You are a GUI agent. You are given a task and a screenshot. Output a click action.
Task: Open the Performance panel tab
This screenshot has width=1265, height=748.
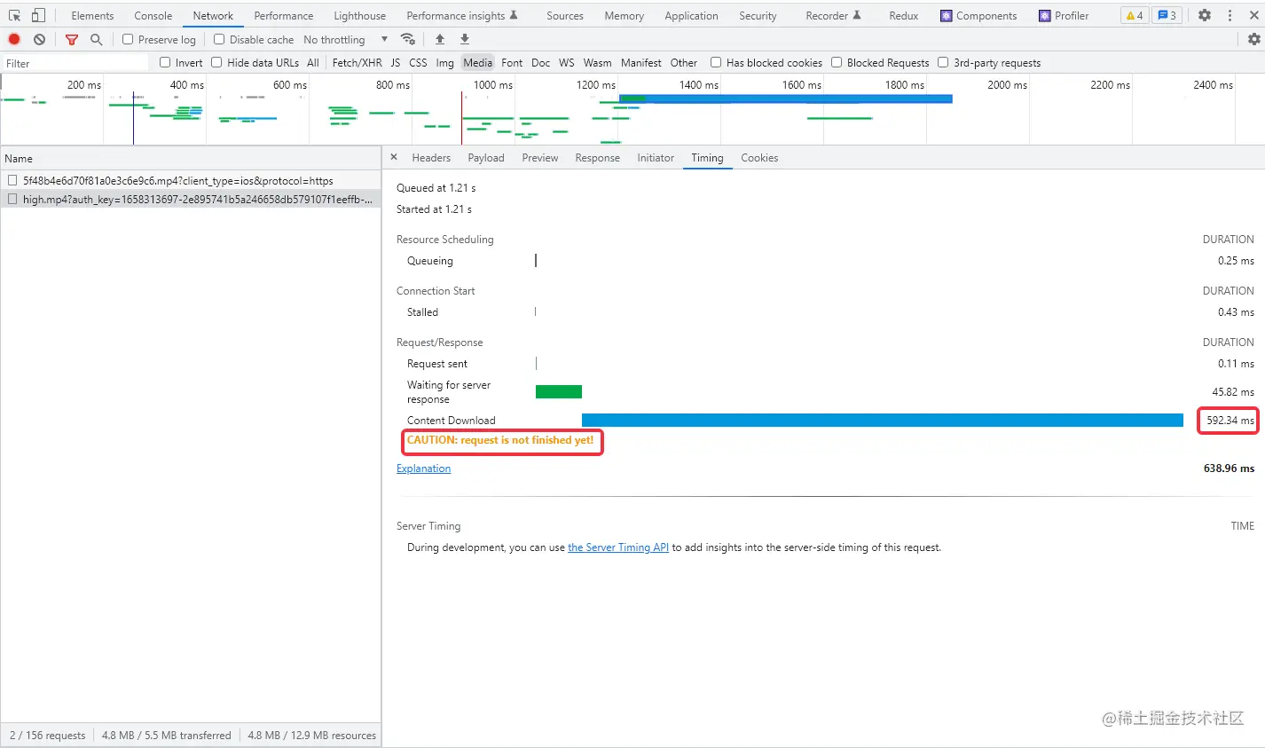click(x=284, y=15)
